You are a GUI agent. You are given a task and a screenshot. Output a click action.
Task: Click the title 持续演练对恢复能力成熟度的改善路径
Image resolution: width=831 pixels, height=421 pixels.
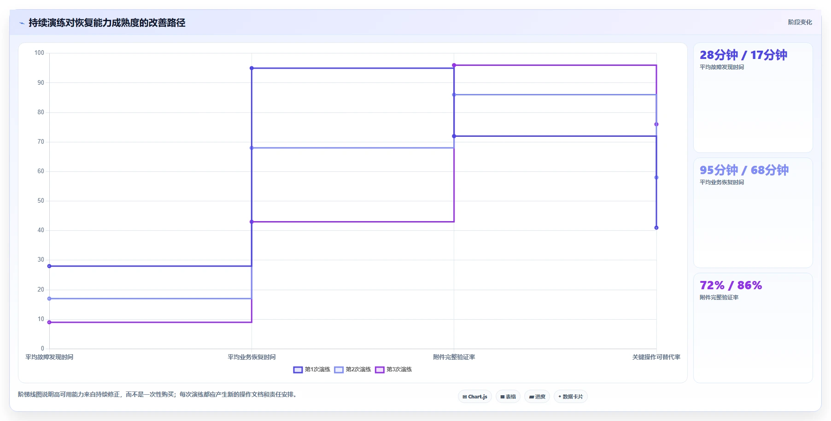pyautogui.click(x=107, y=23)
